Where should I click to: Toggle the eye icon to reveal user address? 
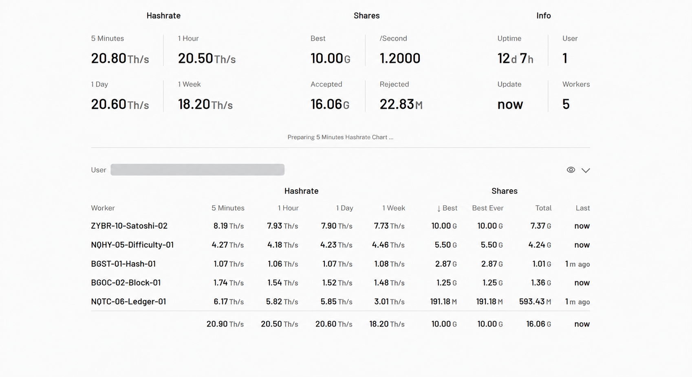coord(571,170)
